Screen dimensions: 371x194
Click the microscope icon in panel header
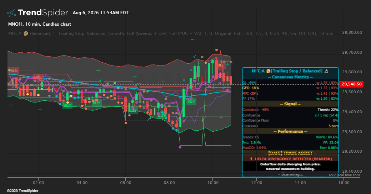(326, 71)
